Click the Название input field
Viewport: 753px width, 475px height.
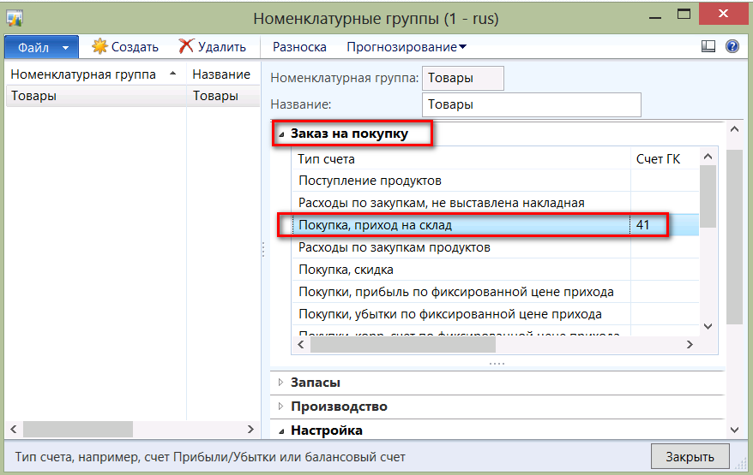pos(532,104)
